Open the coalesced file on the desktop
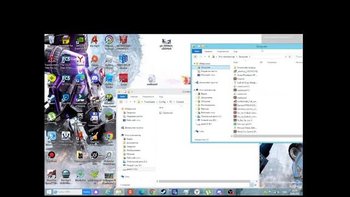This screenshot has width=350, height=197. tap(152, 80)
